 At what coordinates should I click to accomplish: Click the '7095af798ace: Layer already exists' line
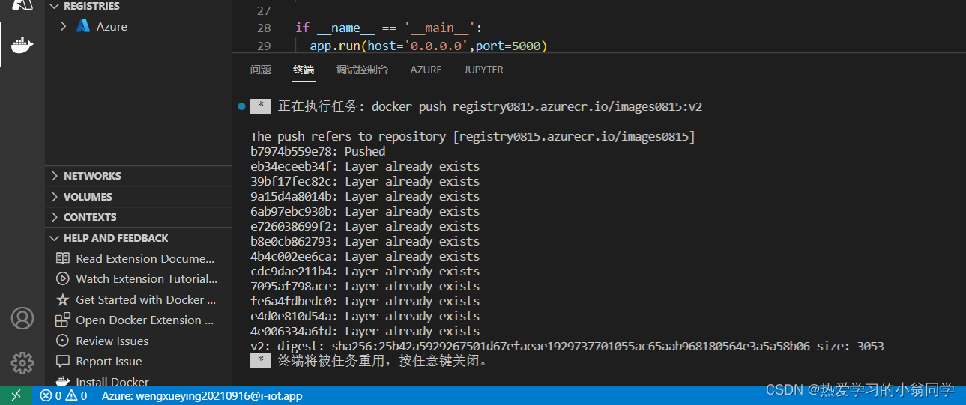click(365, 286)
